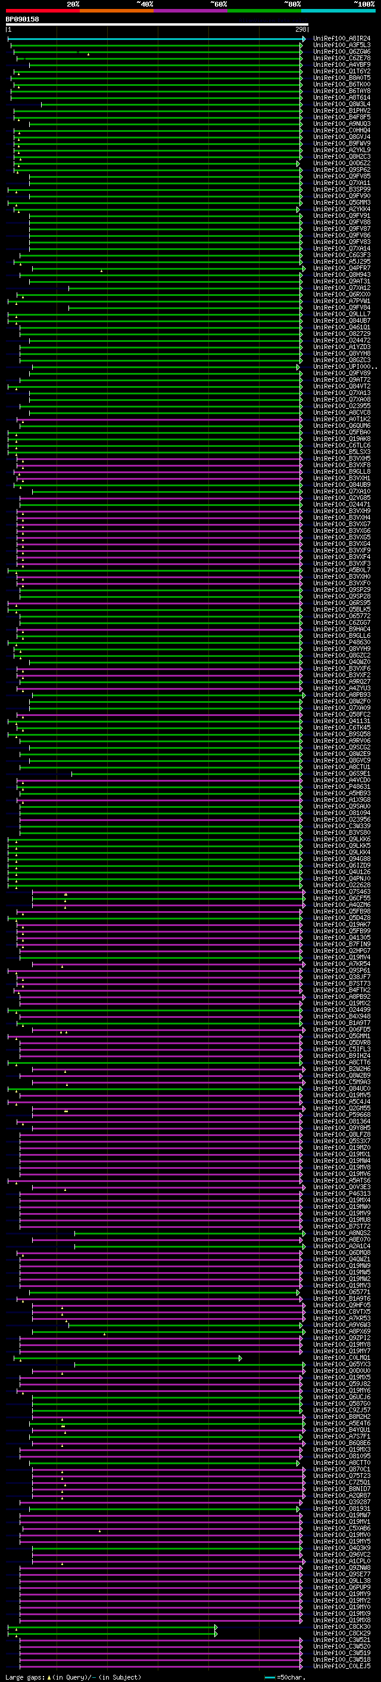Click the purple ~60% identity legend segment

click(190, 11)
